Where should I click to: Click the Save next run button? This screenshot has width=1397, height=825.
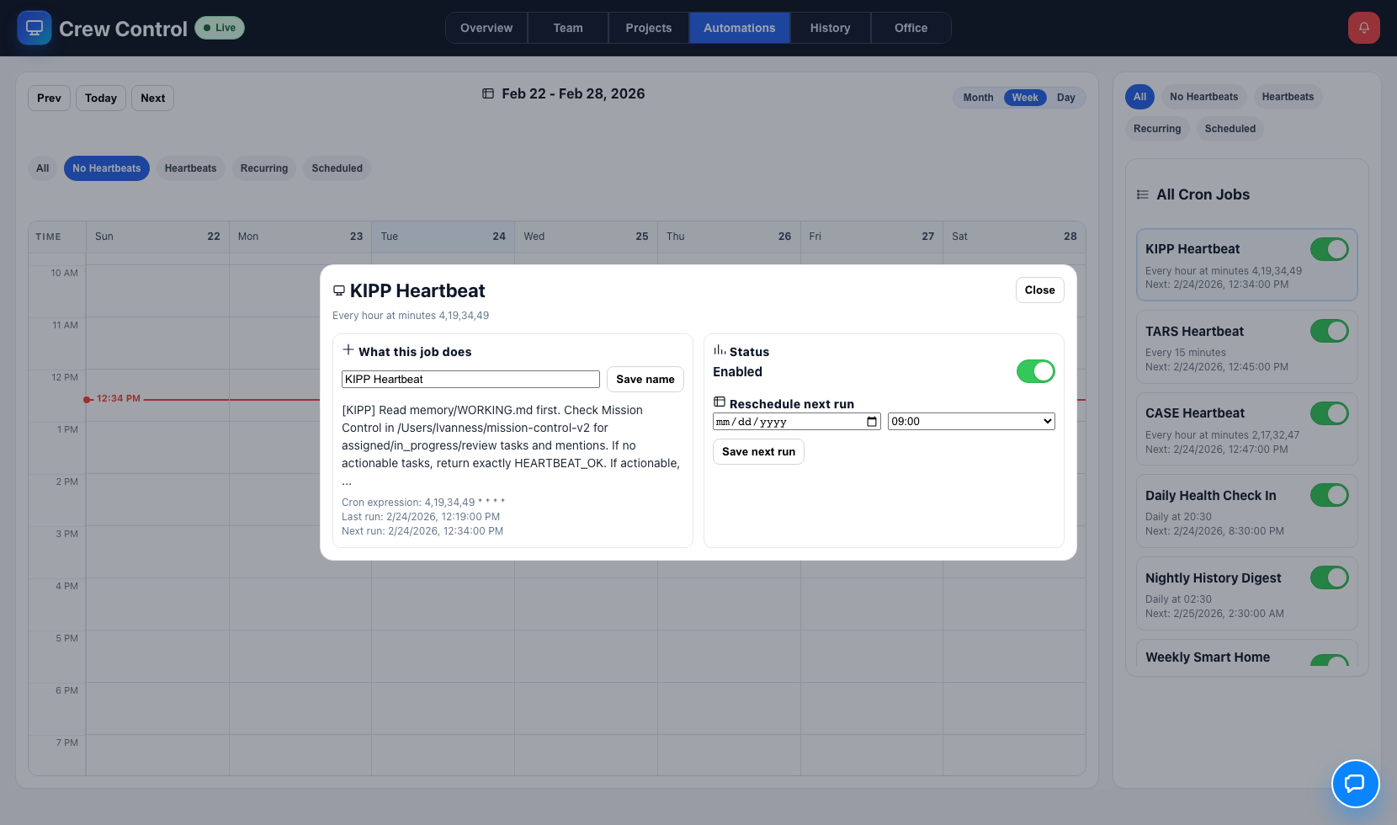(757, 451)
